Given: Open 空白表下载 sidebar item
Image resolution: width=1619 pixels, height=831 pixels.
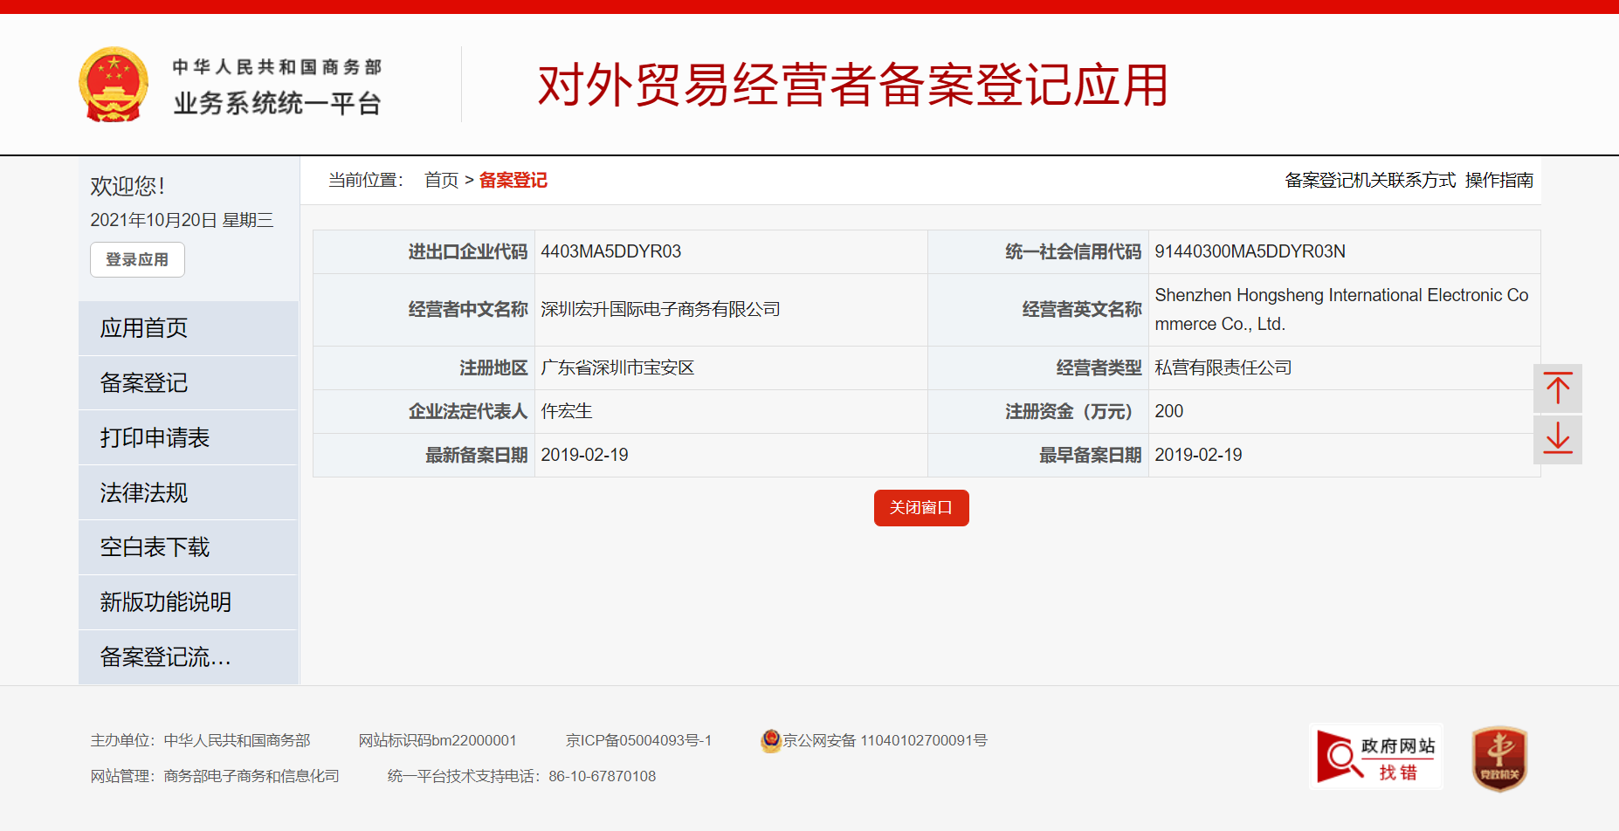Looking at the screenshot, I should coord(189,547).
